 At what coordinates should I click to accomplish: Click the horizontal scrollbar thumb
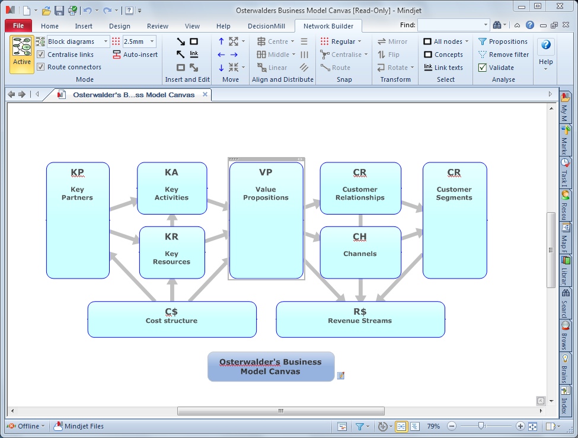[x=281, y=411]
